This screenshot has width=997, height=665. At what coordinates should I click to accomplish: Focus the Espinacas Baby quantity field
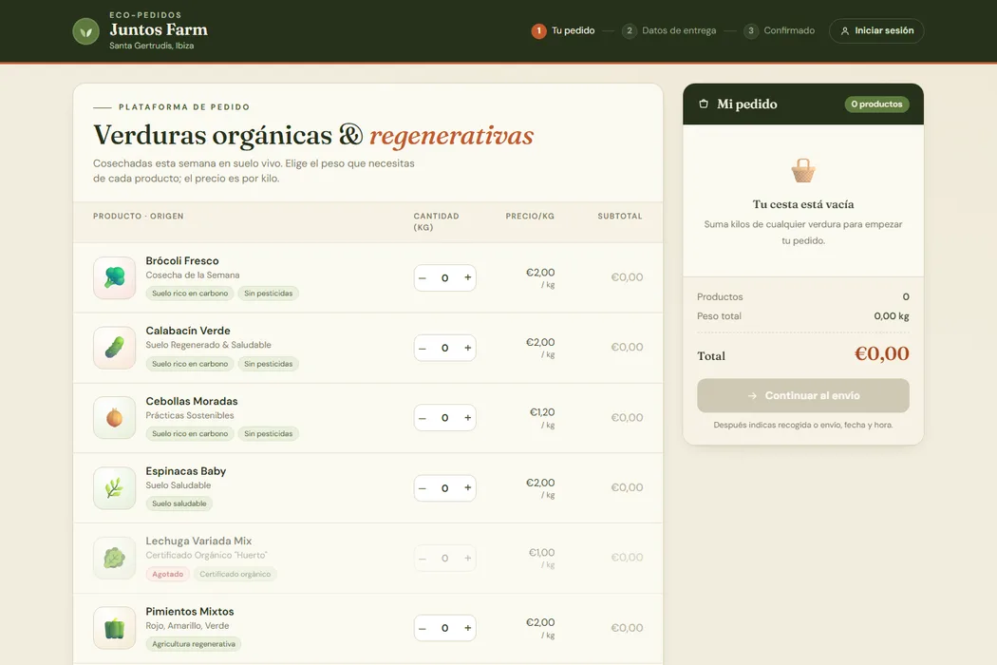point(445,488)
